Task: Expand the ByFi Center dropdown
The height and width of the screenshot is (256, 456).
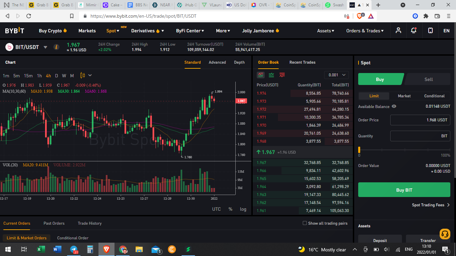Action: pyautogui.click(x=190, y=31)
